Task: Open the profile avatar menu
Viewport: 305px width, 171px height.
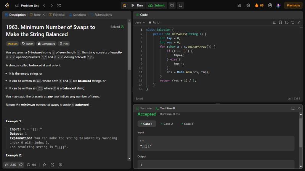Action: 278,5
